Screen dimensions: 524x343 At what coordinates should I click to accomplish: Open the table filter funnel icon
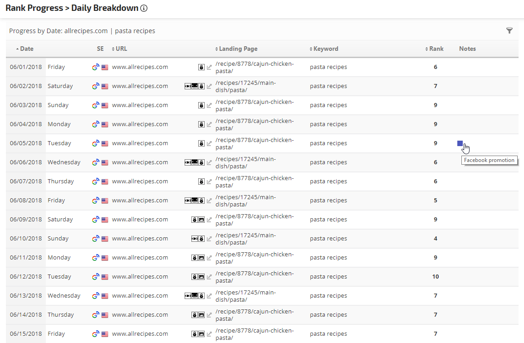tap(509, 31)
